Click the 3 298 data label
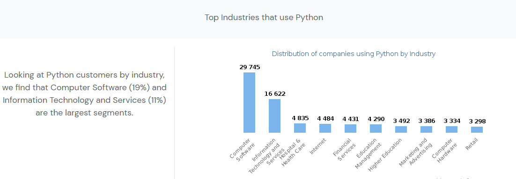This screenshot has height=179, width=516. 477,122
